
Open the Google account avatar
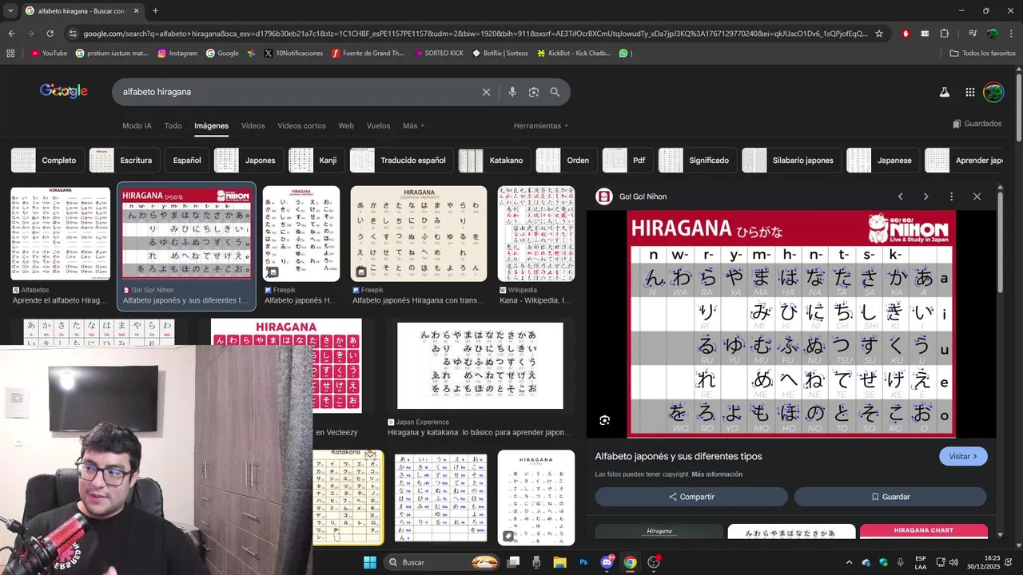[993, 92]
